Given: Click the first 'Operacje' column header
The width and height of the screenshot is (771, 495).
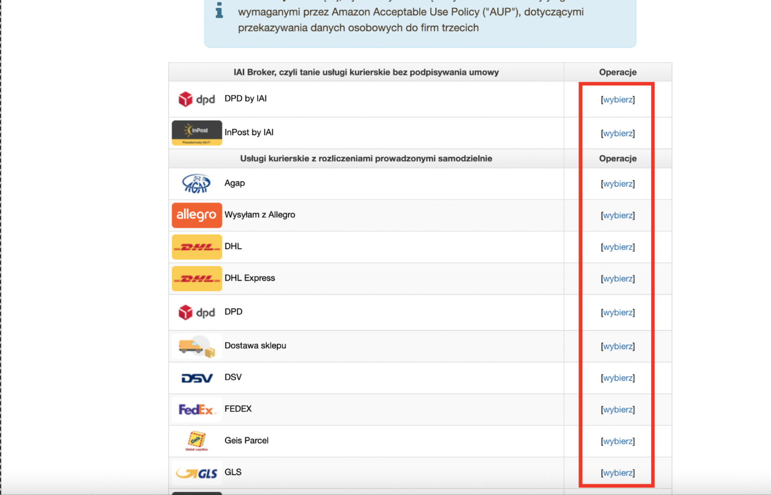Looking at the screenshot, I should pyautogui.click(x=618, y=72).
